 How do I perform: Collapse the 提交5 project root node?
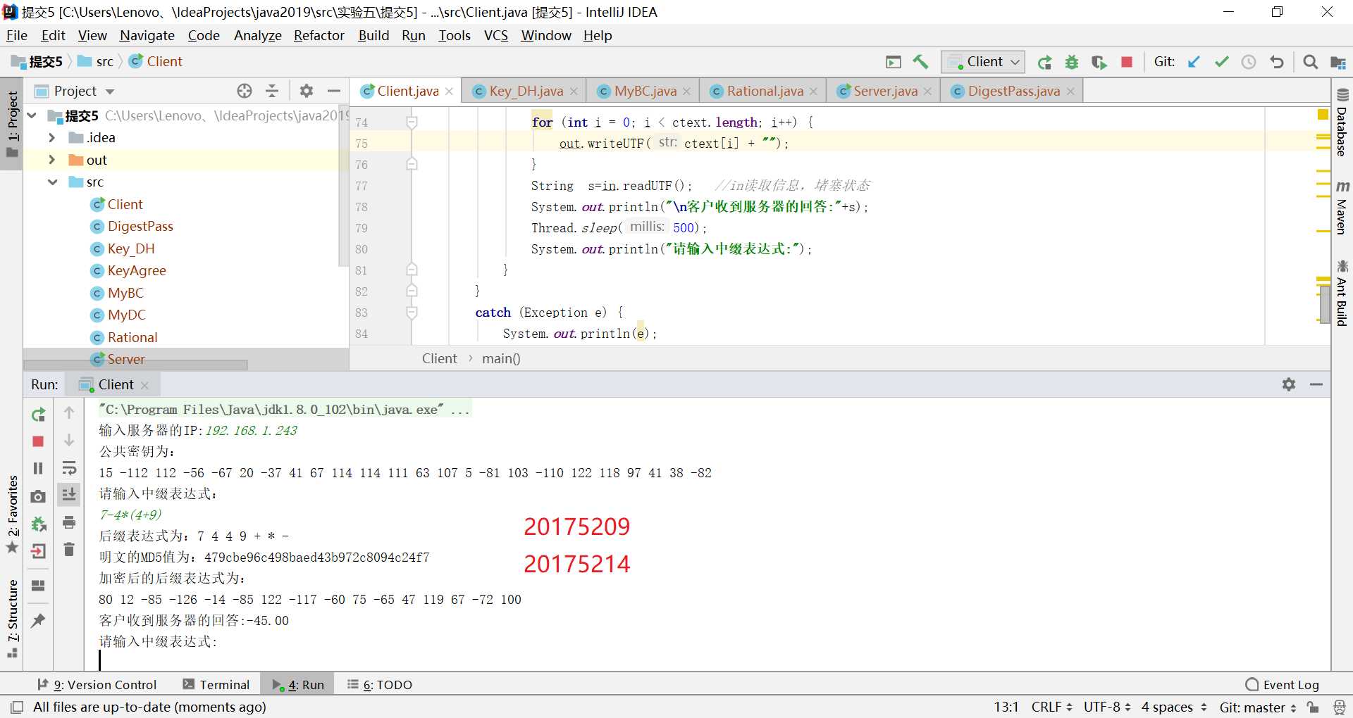[32, 115]
